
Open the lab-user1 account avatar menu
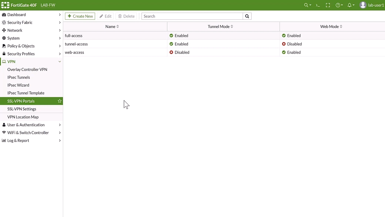[x=363, y=5]
